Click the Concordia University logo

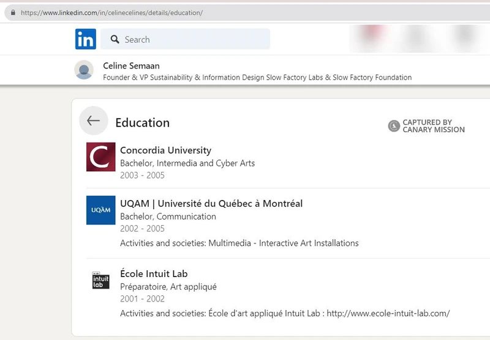coord(100,157)
